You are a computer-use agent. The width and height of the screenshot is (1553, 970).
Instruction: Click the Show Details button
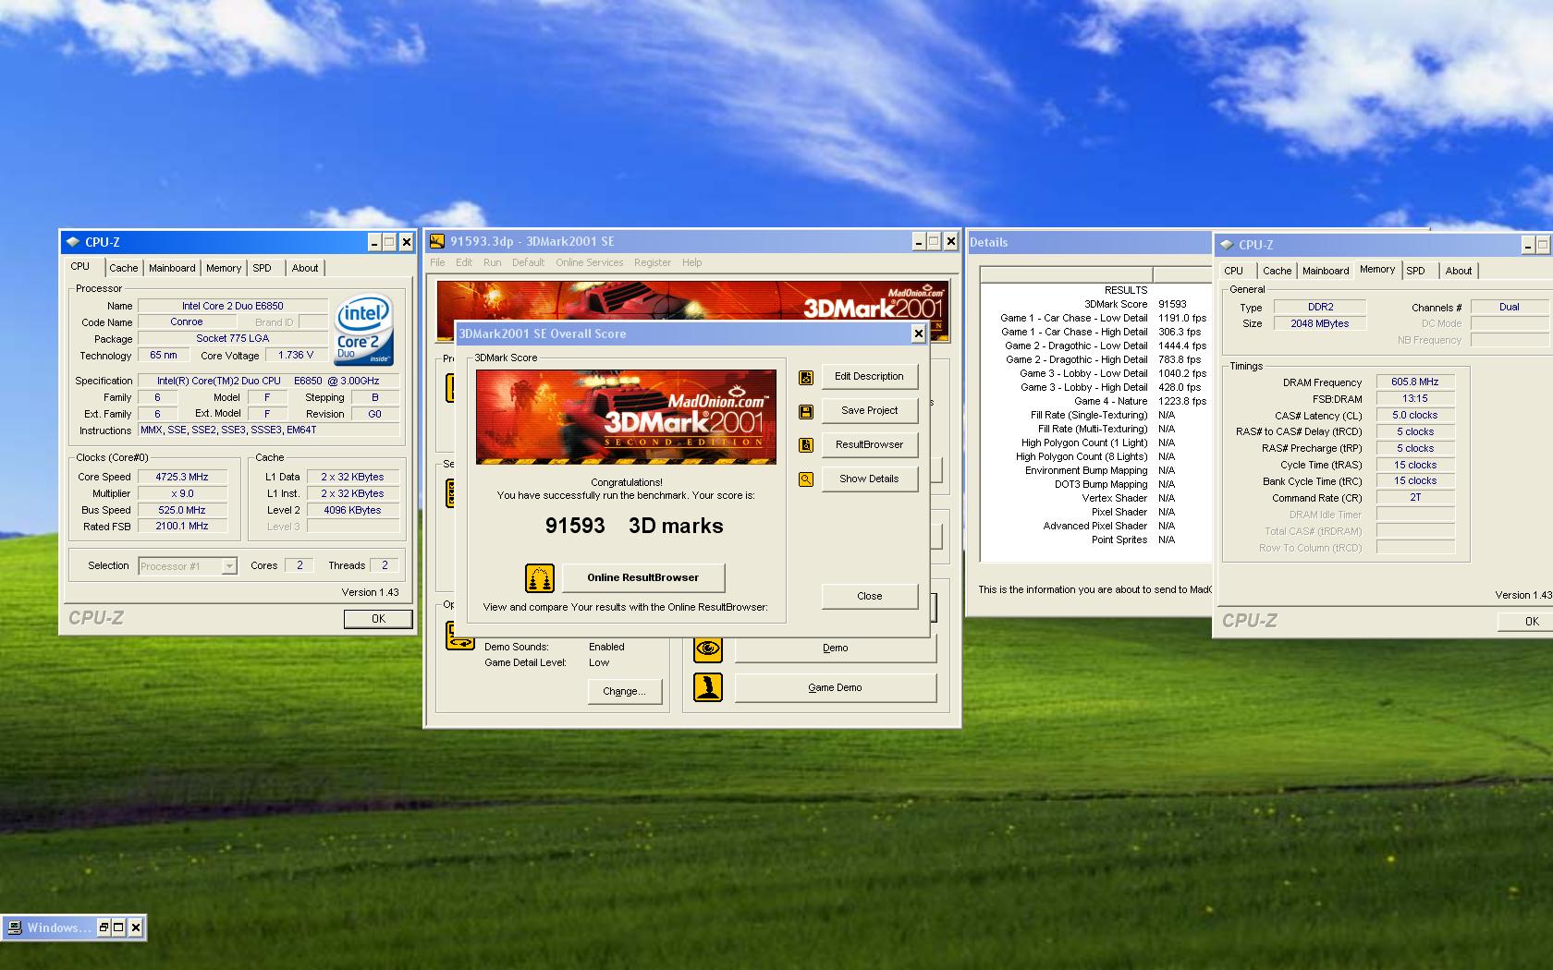[869, 479]
